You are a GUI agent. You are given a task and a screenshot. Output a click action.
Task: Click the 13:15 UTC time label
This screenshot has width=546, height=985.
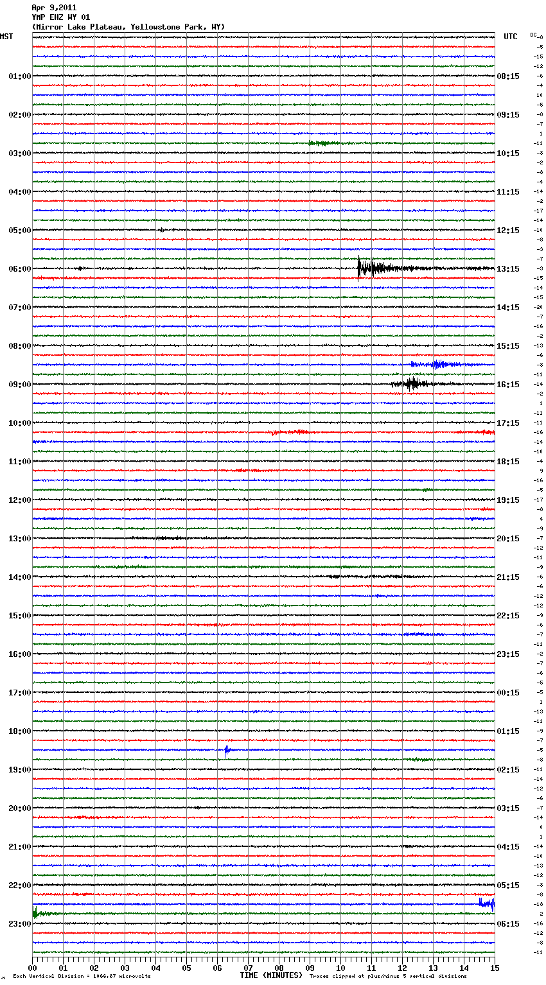[x=508, y=268]
